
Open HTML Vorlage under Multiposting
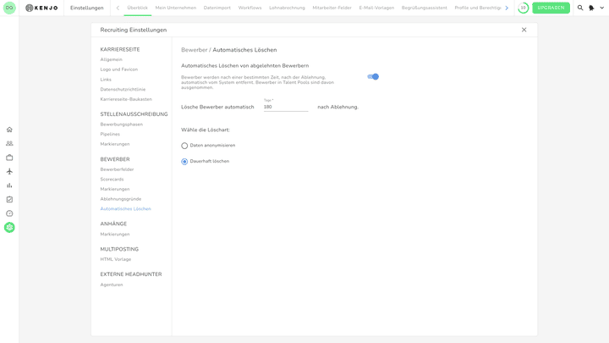click(116, 259)
